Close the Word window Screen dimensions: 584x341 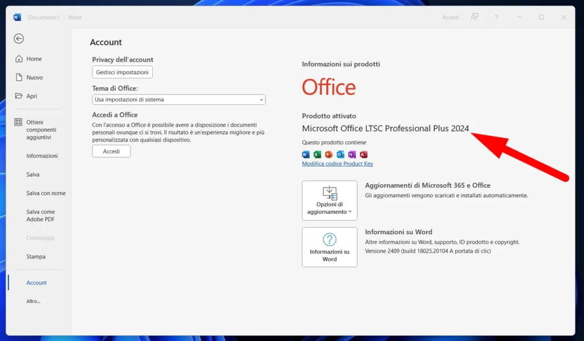pos(563,17)
